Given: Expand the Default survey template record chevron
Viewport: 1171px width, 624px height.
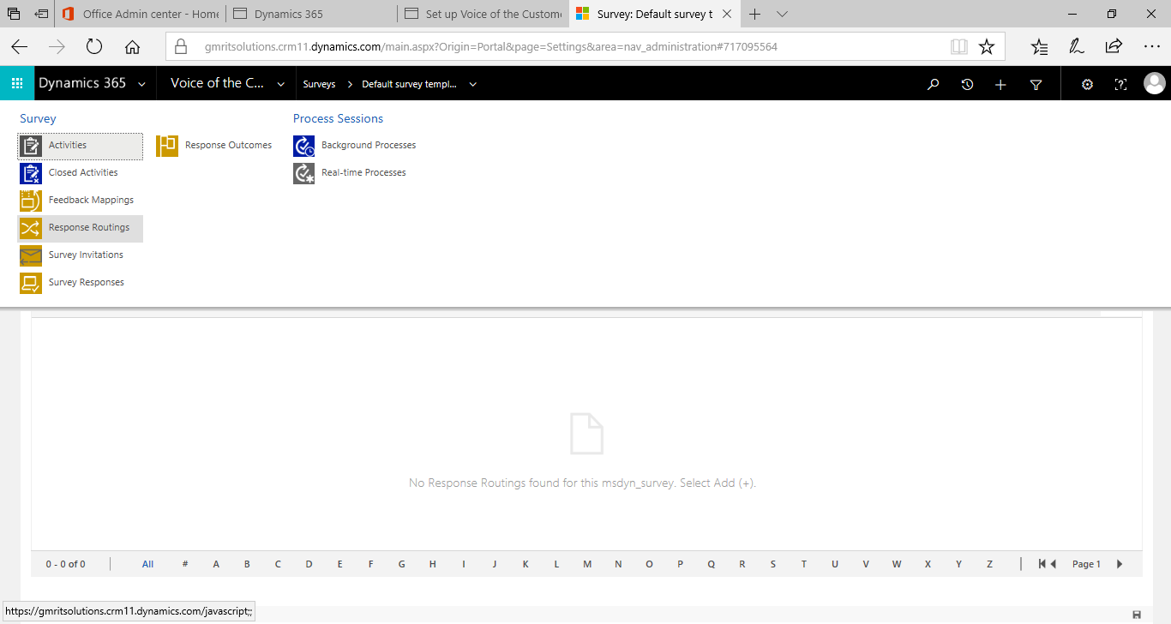Looking at the screenshot, I should coord(472,84).
